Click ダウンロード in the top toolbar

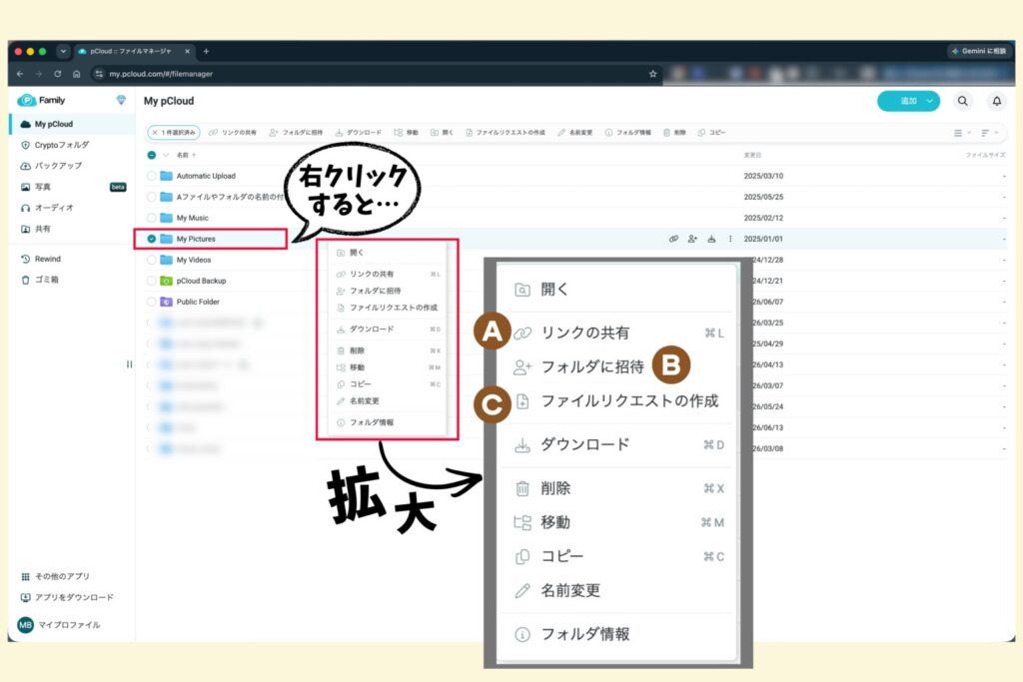coord(359,133)
